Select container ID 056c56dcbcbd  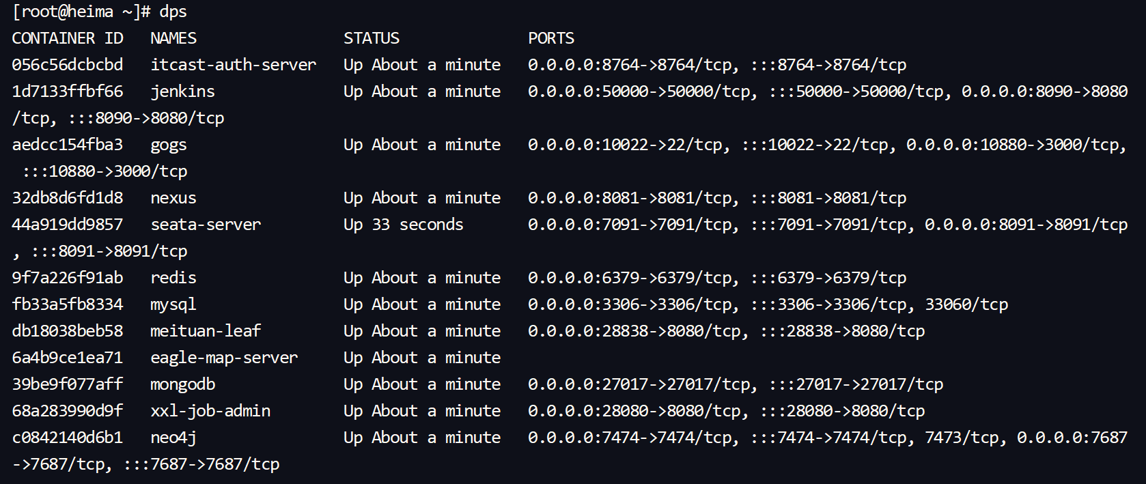point(68,65)
